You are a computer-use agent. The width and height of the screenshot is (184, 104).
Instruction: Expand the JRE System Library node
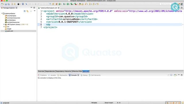[4, 24]
